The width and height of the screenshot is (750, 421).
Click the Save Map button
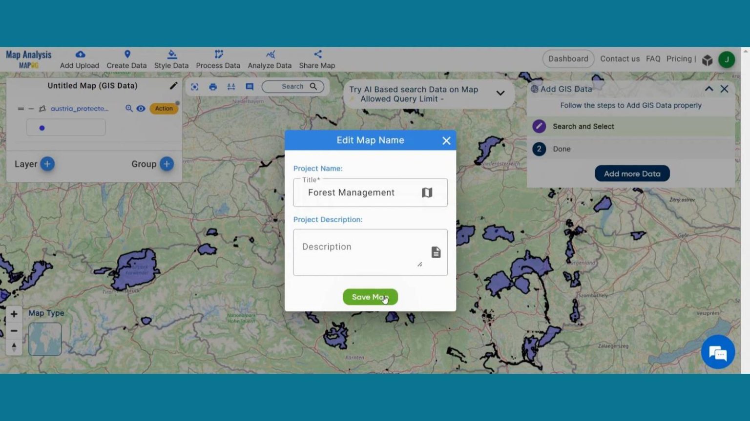click(x=370, y=297)
